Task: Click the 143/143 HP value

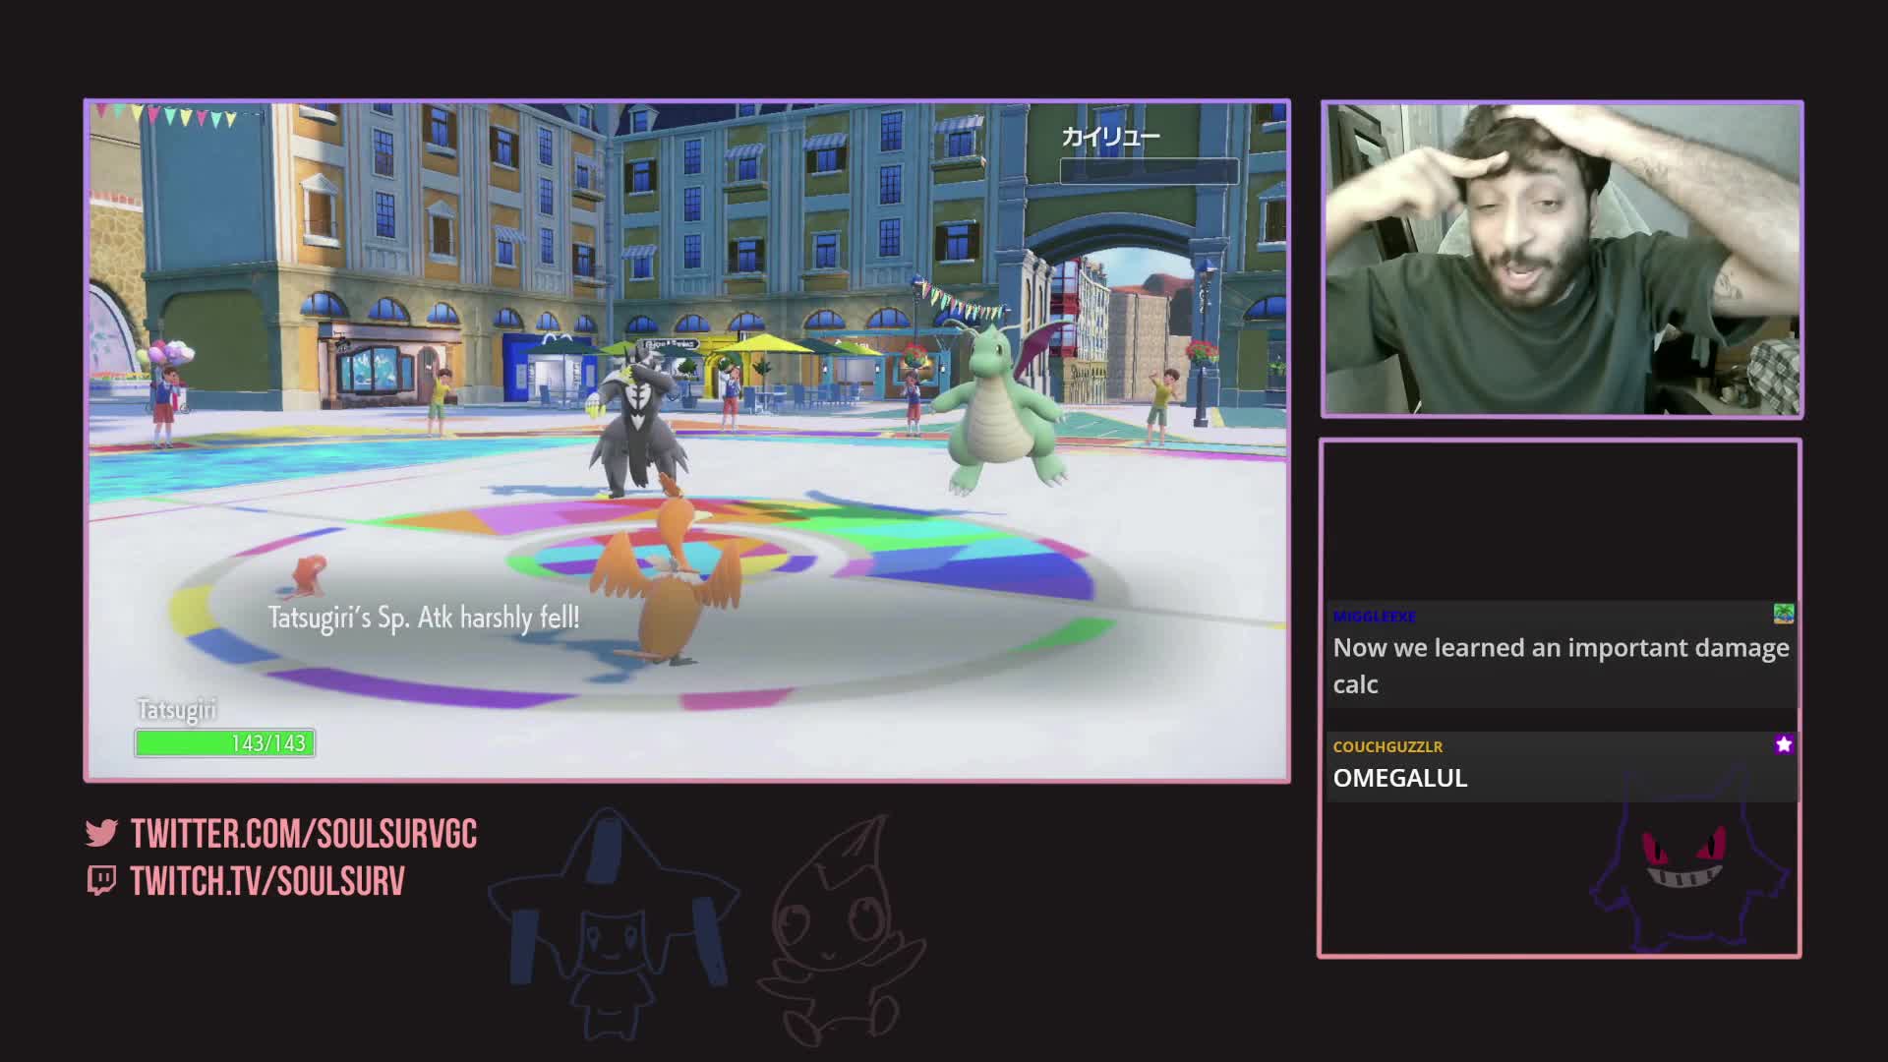Action: point(268,743)
